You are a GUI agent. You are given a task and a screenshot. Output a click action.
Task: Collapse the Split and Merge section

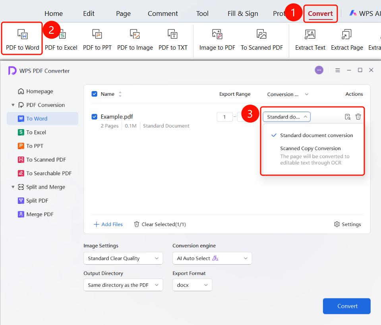pos(13,187)
